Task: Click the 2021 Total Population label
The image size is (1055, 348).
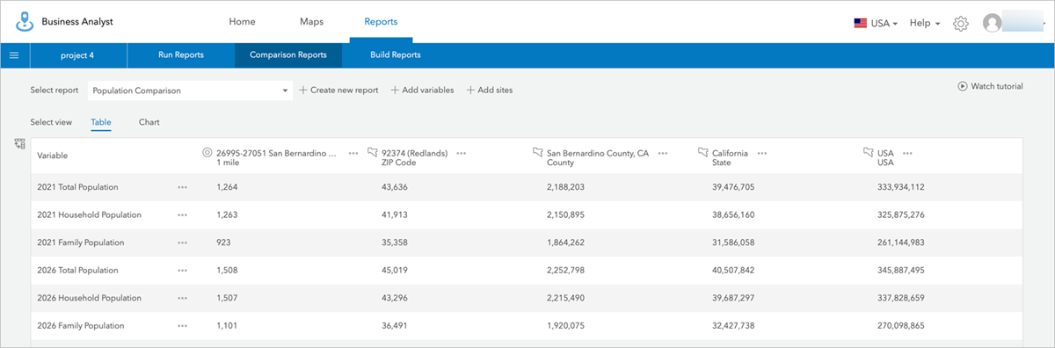Action: pos(77,187)
